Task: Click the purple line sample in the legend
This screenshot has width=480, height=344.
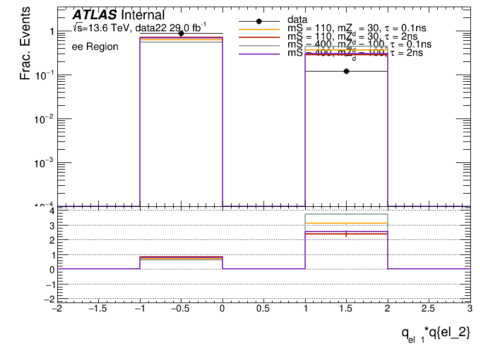Action: pos(259,54)
